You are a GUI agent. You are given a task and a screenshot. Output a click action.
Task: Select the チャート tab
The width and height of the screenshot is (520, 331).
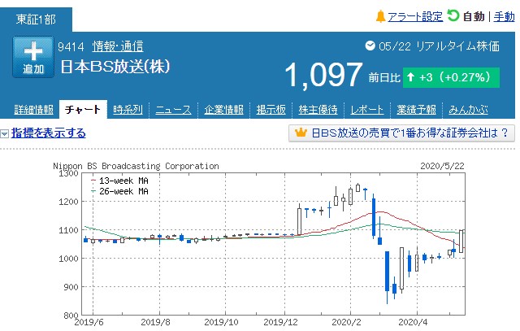point(83,109)
